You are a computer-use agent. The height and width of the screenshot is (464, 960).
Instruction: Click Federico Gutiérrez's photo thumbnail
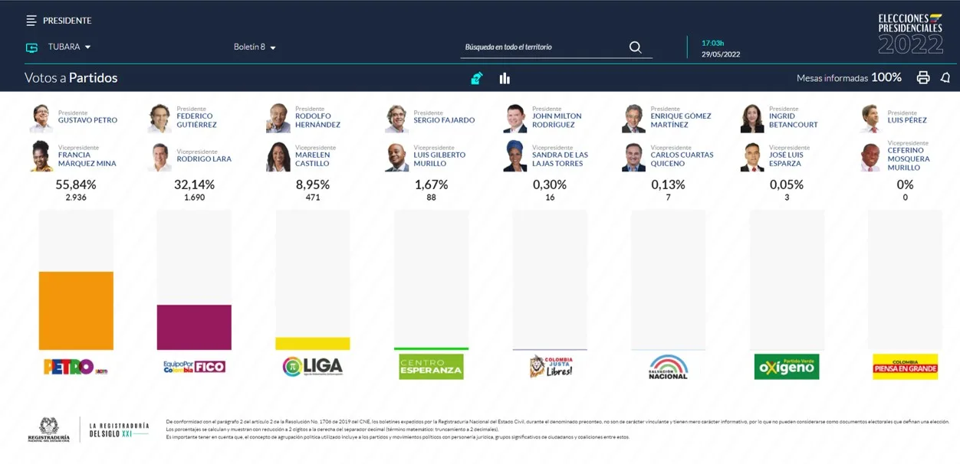coord(160,119)
